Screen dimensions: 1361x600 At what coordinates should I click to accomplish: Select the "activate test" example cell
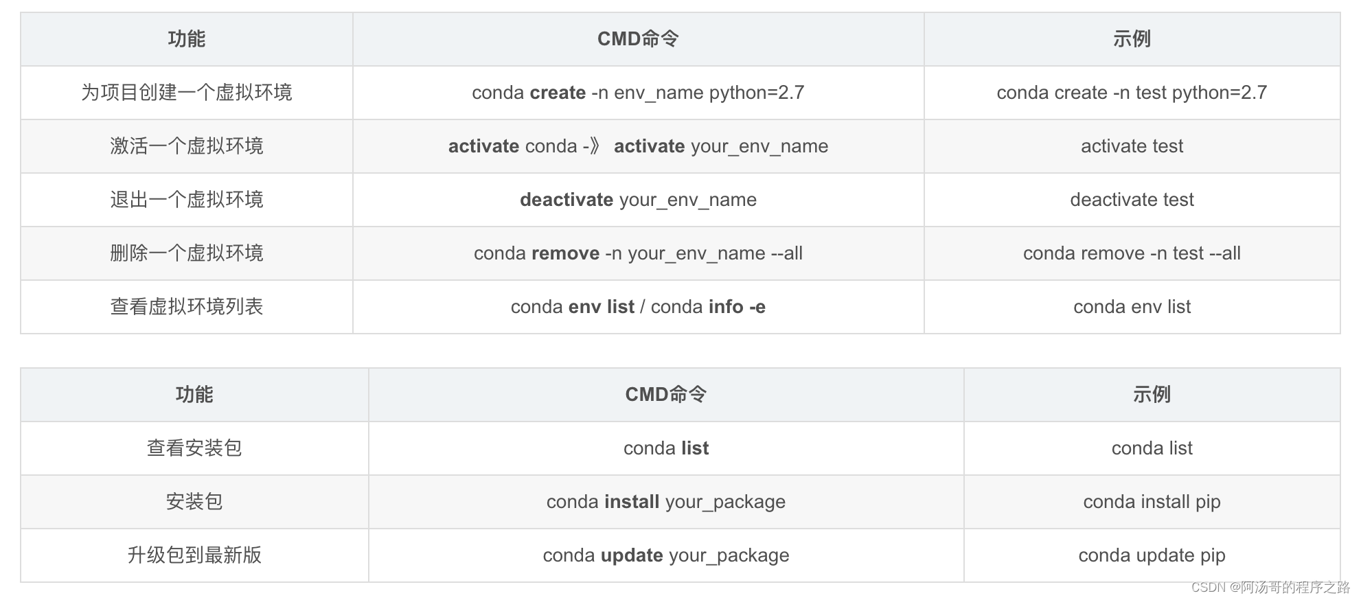[x=1132, y=146]
